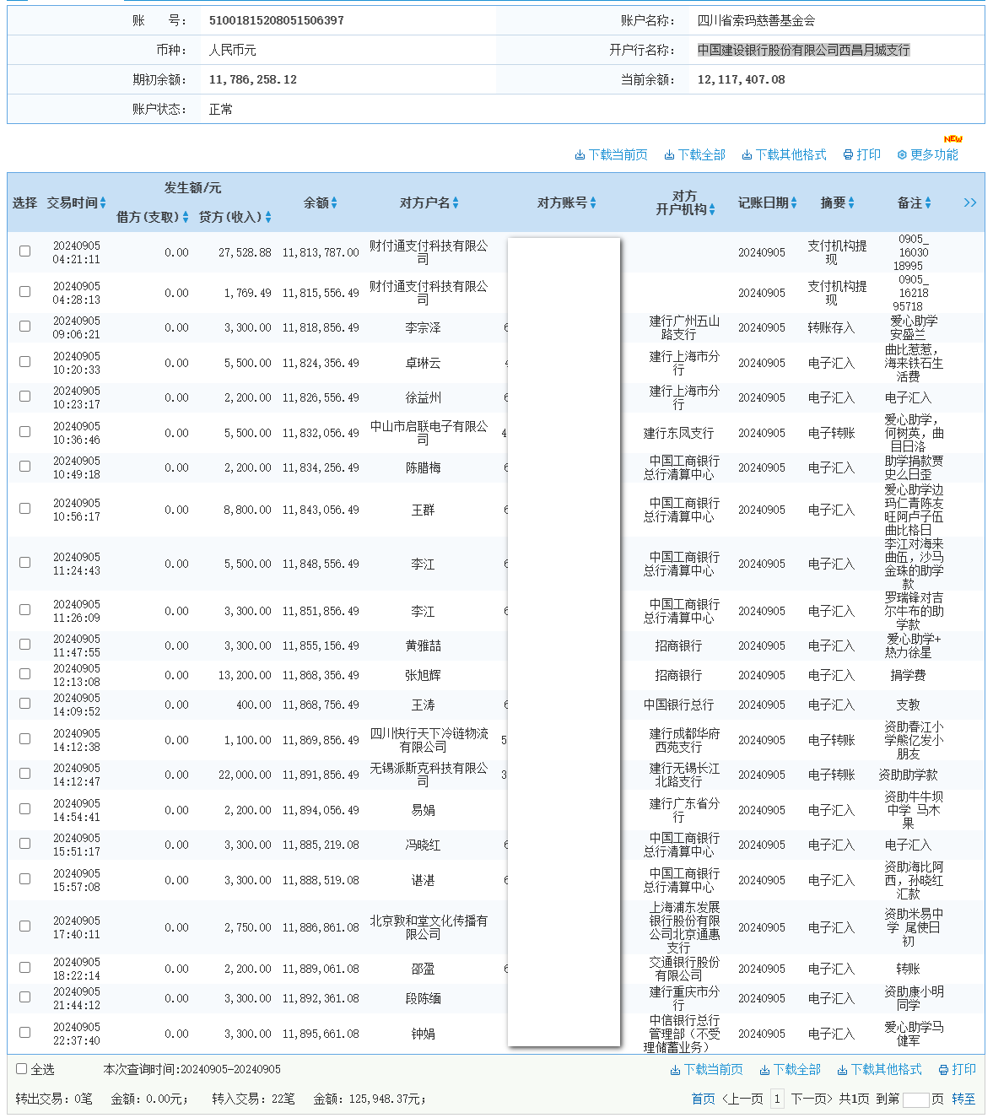Go to next page 下一页

tap(812, 1099)
